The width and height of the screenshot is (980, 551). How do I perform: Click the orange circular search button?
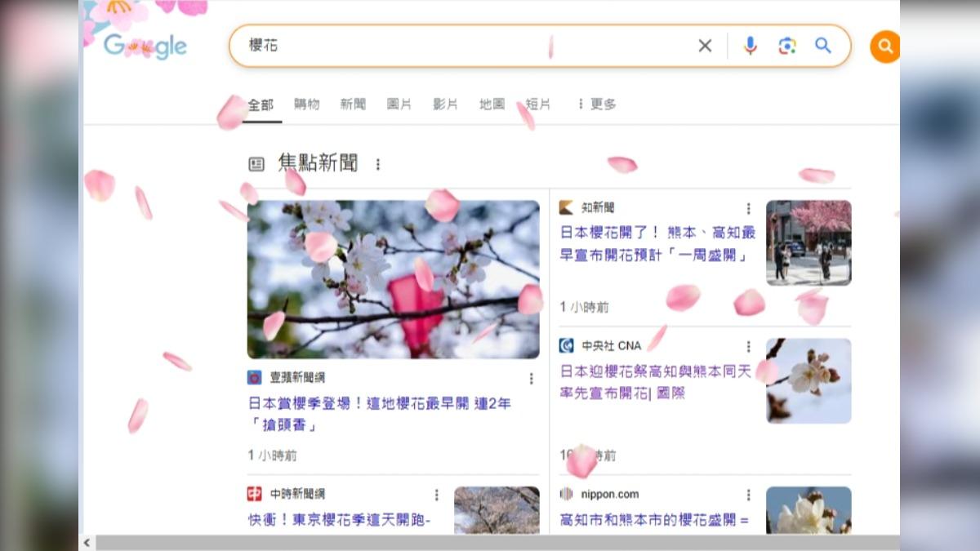[x=885, y=47]
